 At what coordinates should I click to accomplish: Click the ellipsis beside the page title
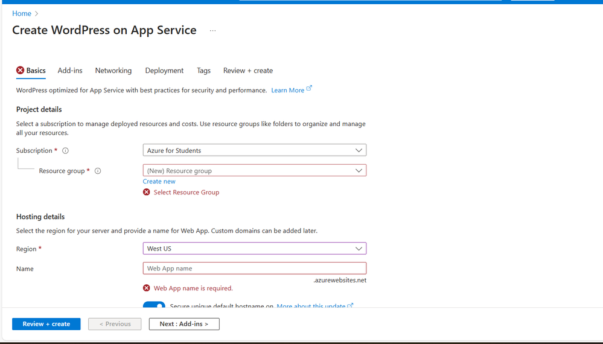click(212, 31)
